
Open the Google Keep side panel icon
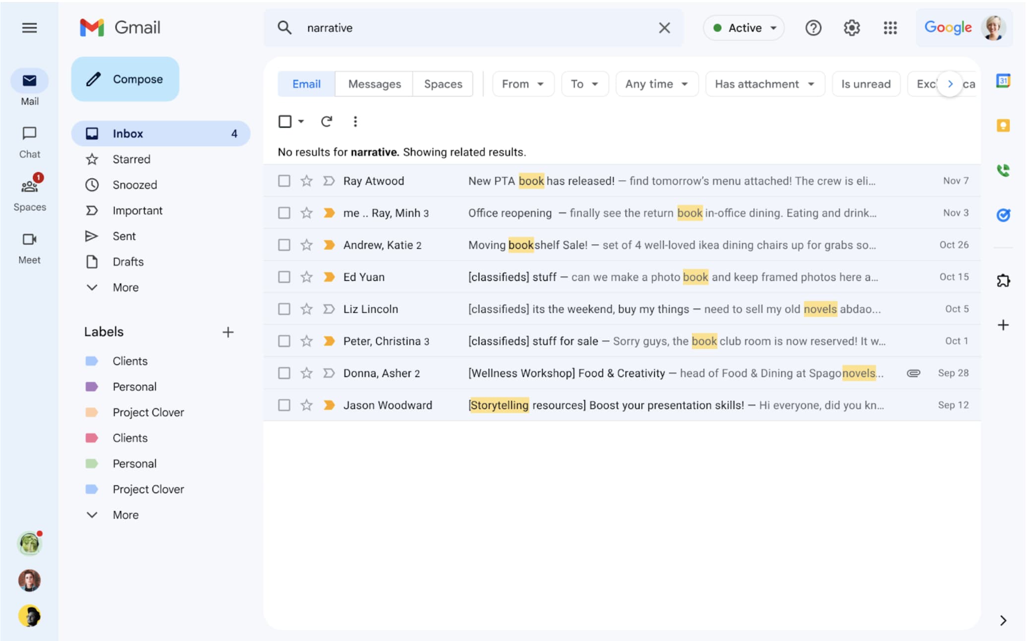[1003, 125]
